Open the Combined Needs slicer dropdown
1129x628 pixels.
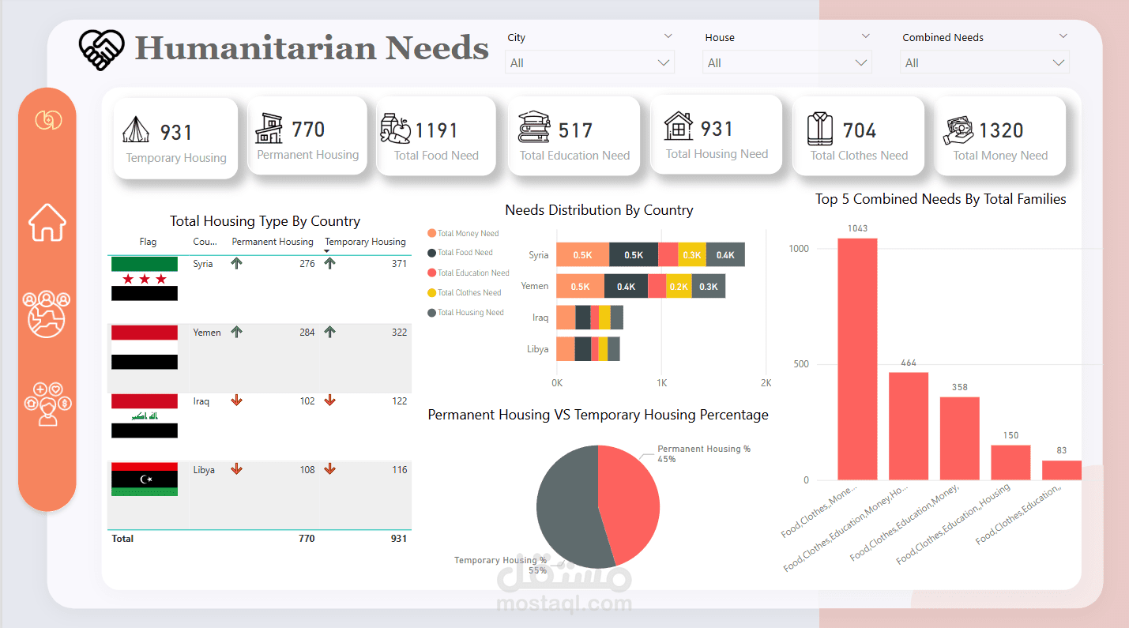(984, 62)
